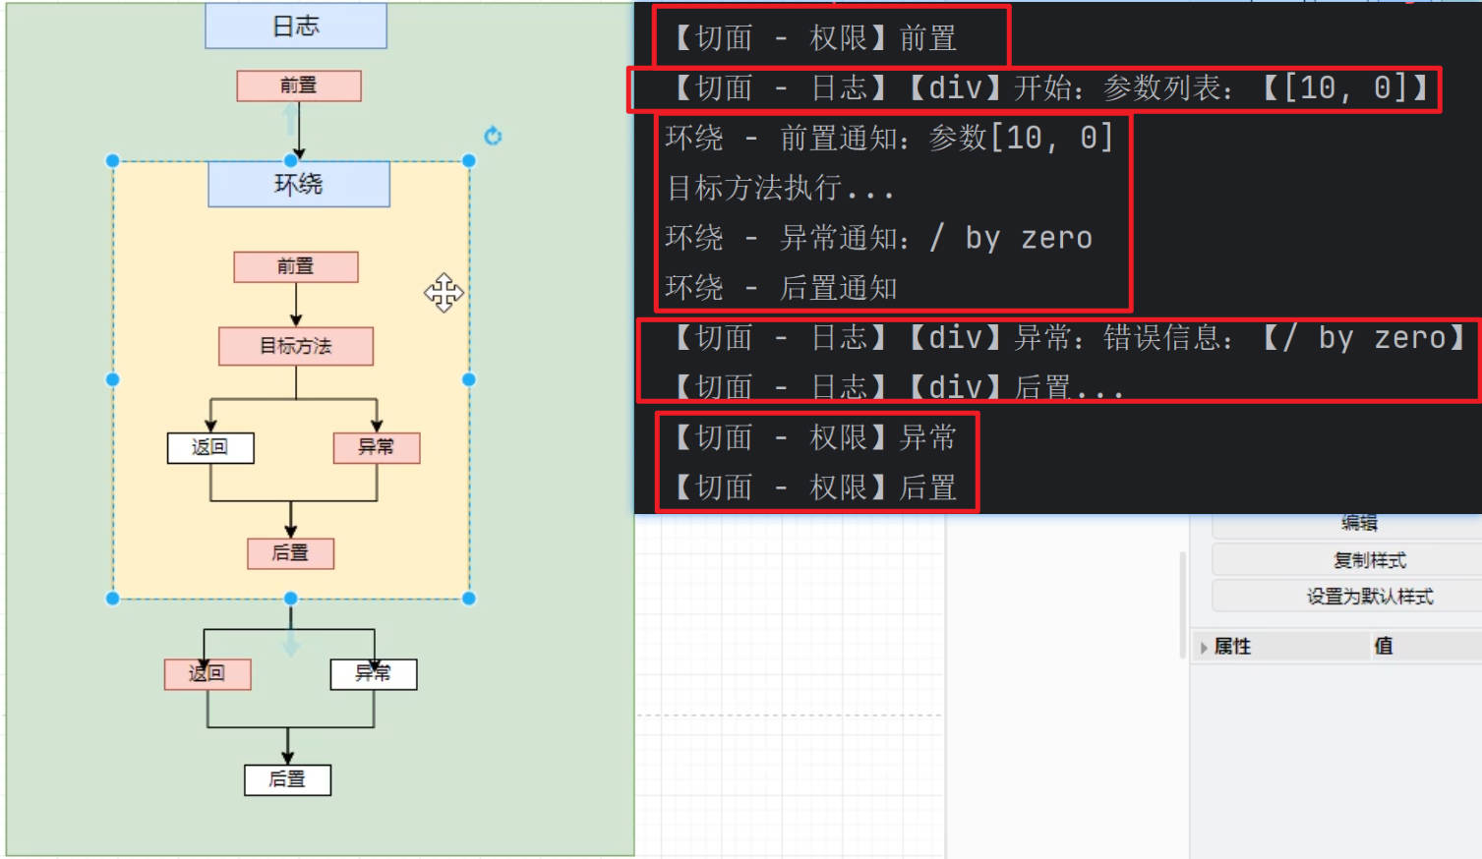
Task: Click the bottom-center blue resize handle
Action: click(290, 599)
